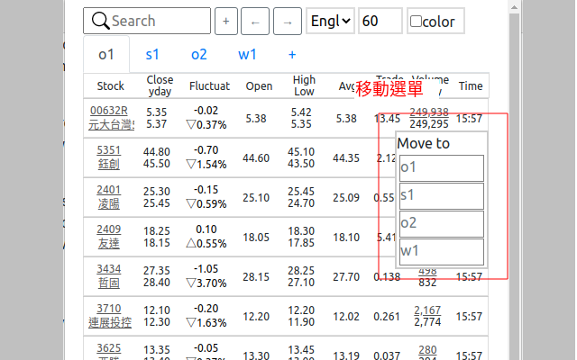
Task: Click the Search input field
Action: click(147, 21)
